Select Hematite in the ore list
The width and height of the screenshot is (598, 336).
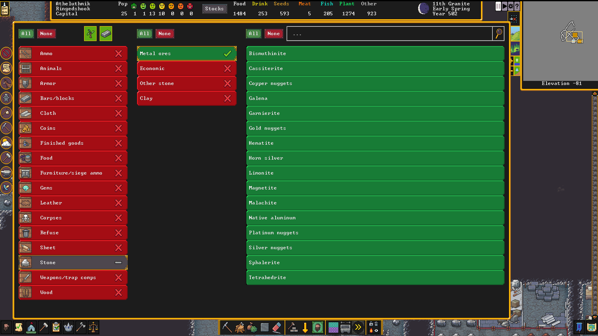(x=375, y=143)
